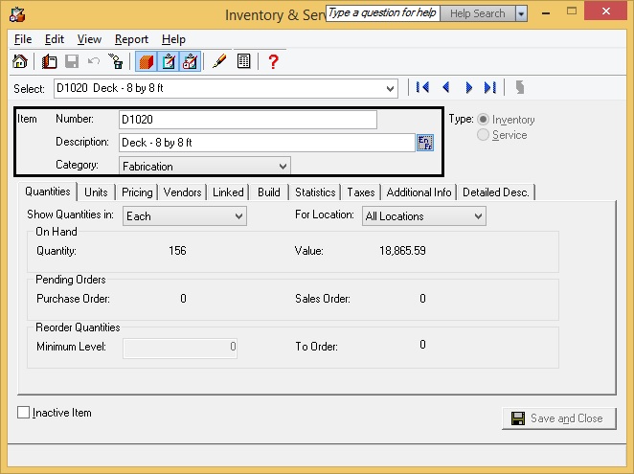Click the pencil edit toolbar icon
Screen dimensions: 634x474
coord(219,61)
